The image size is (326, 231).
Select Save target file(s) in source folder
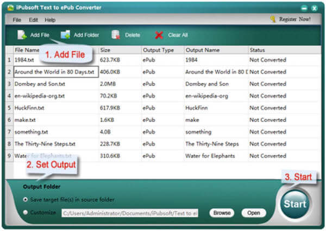pyautogui.click(x=26, y=199)
